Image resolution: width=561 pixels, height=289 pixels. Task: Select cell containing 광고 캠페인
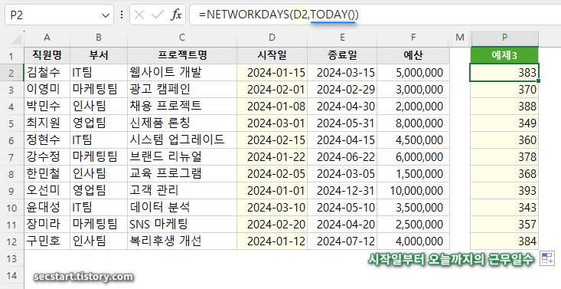[x=182, y=90]
